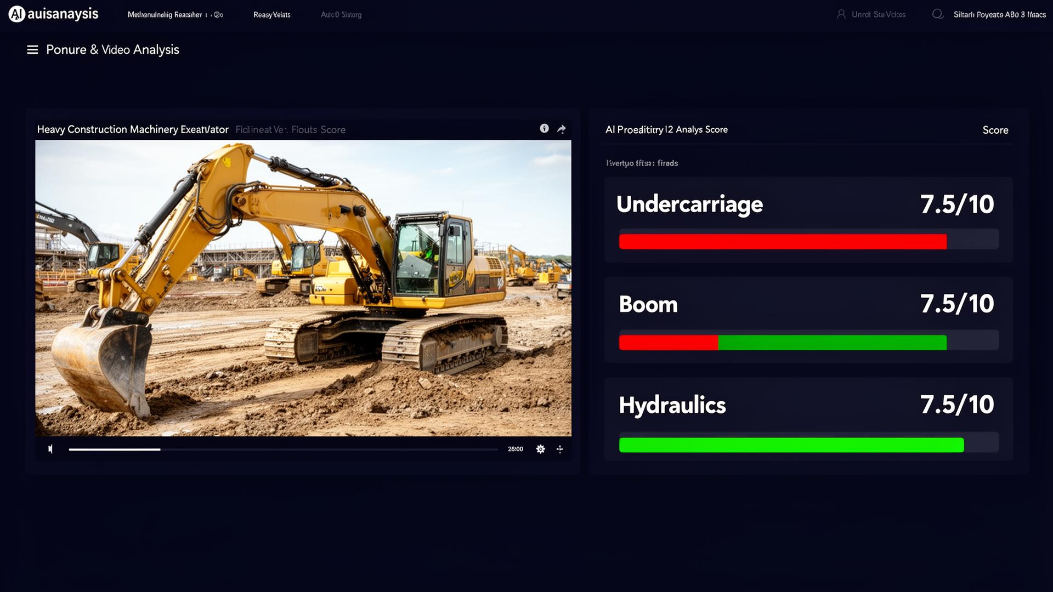Image resolution: width=1053 pixels, height=592 pixels.
Task: Click the 26:00 timestamp display
Action: tap(516, 448)
